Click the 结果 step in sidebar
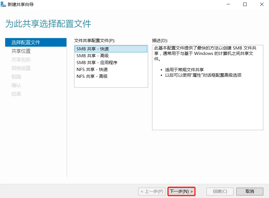 (x=16, y=94)
